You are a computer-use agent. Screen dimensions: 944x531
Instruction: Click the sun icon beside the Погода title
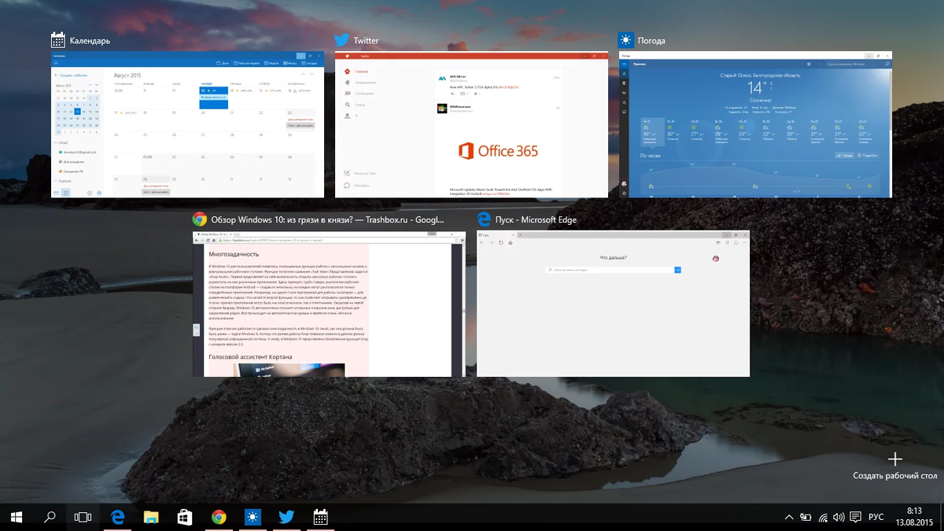tap(626, 40)
